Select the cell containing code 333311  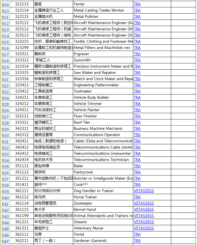(22, 122)
